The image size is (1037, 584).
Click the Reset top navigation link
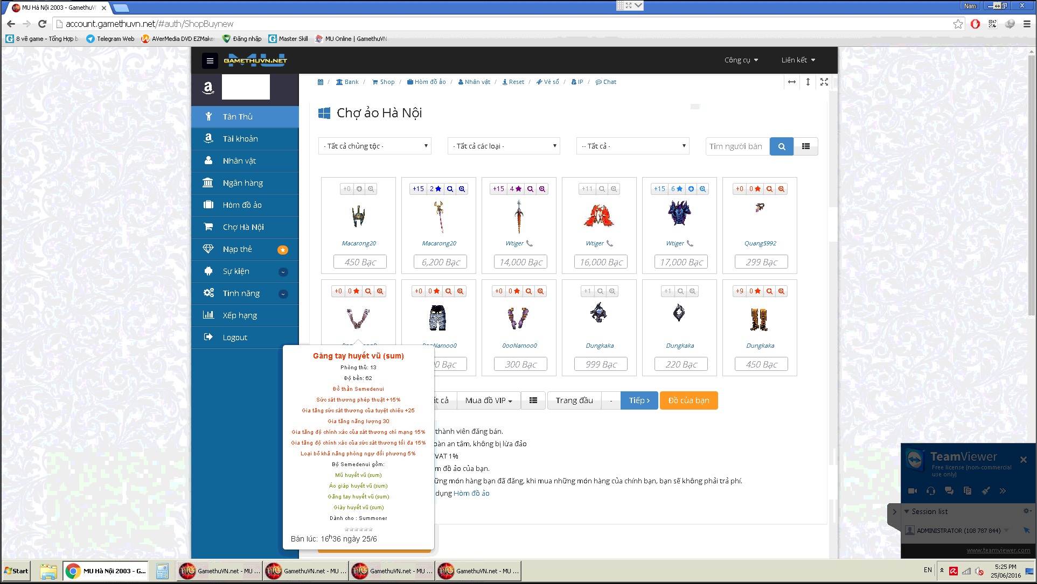[x=513, y=82]
